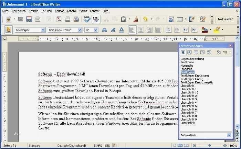The height and width of the screenshot is (149, 241).
Task: Open the Times New Roman font dropdown
Action: (80, 30)
